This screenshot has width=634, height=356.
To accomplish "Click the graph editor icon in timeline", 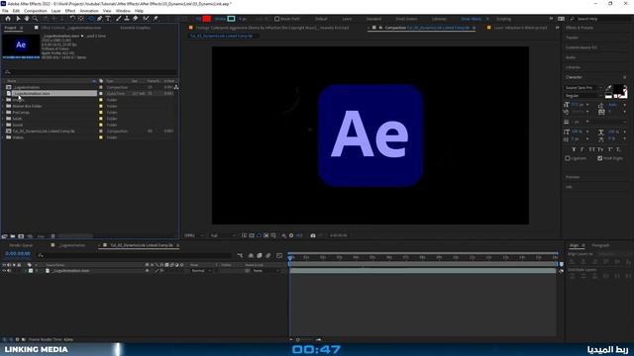I will [x=279, y=255].
